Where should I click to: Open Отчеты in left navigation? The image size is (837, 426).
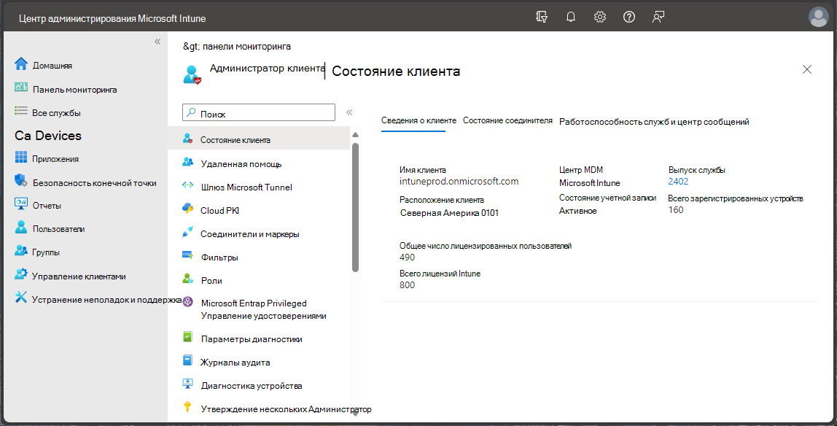(47, 206)
